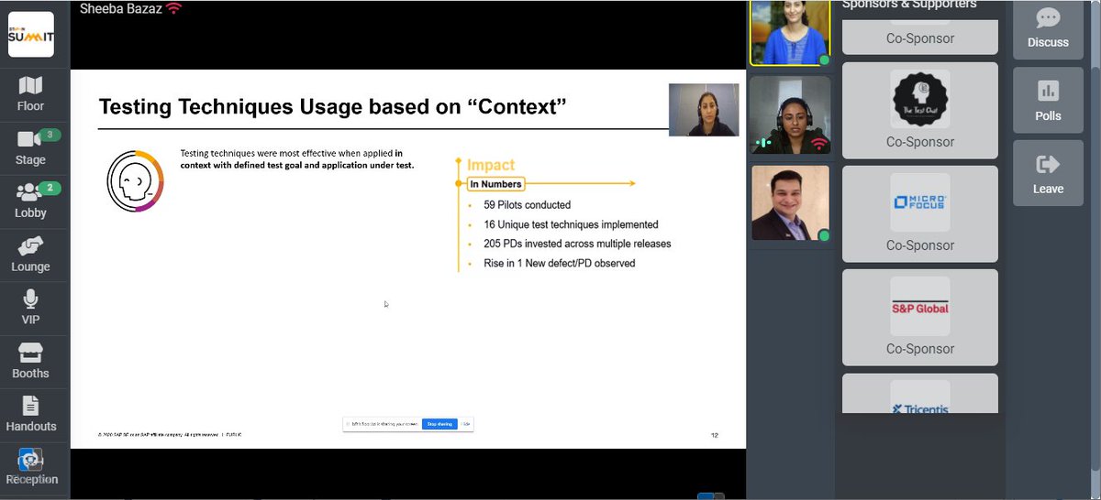Open the Discuss chat panel
Viewport: 1101px width, 500px height.
pos(1048,28)
